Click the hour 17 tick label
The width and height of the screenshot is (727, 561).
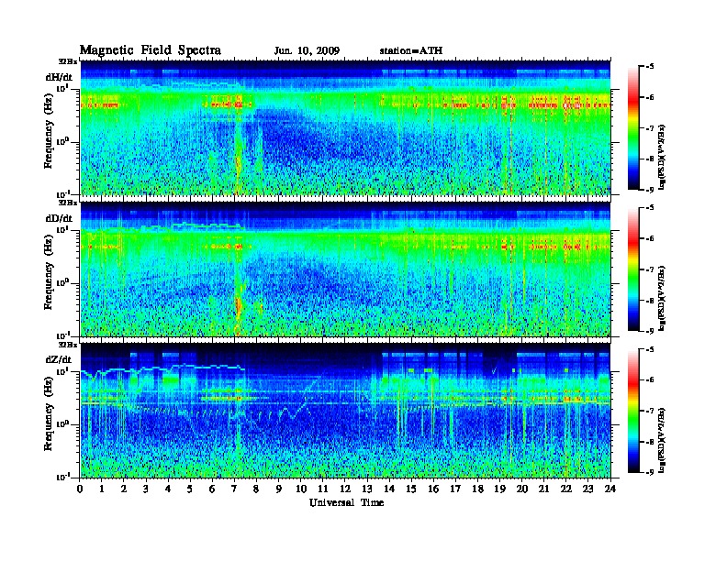tap(455, 489)
